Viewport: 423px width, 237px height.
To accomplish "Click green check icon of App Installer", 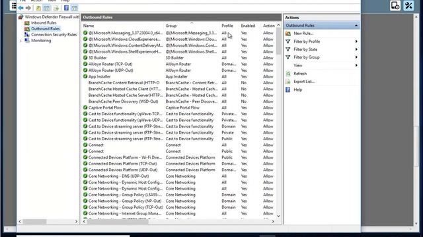I will pyautogui.click(x=85, y=76).
